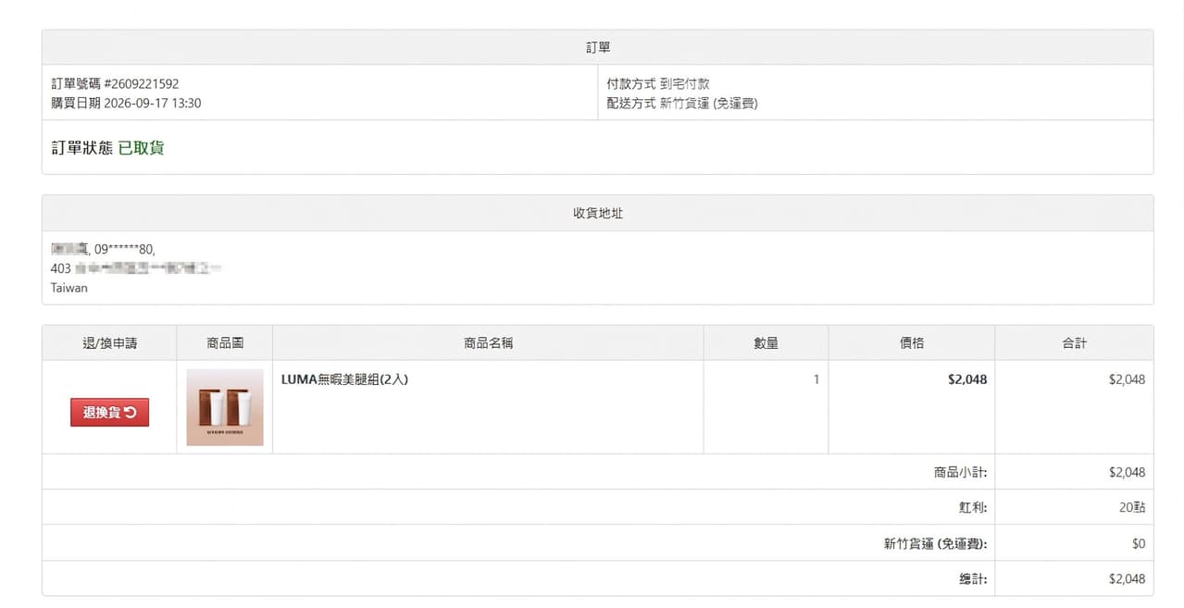The height and width of the screenshot is (608, 1184).
Task: Click the 價格 column header
Action: pos(912,343)
